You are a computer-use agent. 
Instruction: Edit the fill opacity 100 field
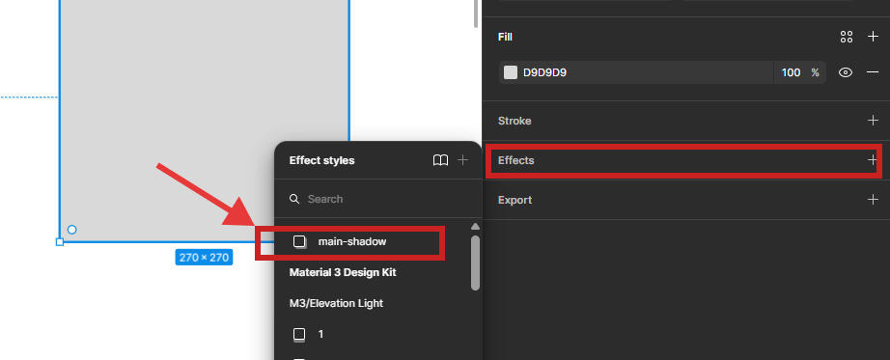[791, 72]
